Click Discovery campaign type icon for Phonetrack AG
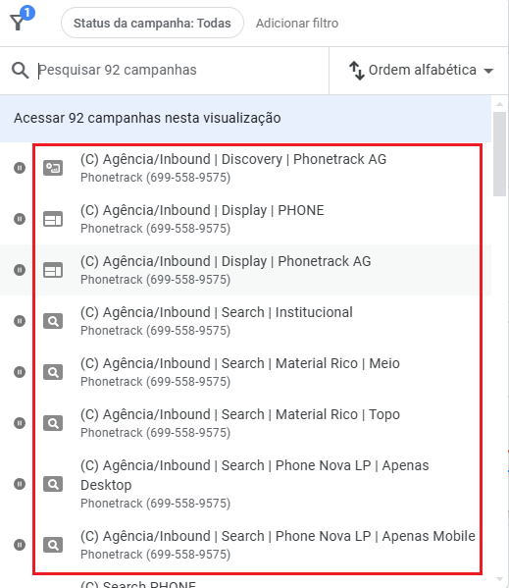This screenshot has height=588, width=509. tap(53, 168)
